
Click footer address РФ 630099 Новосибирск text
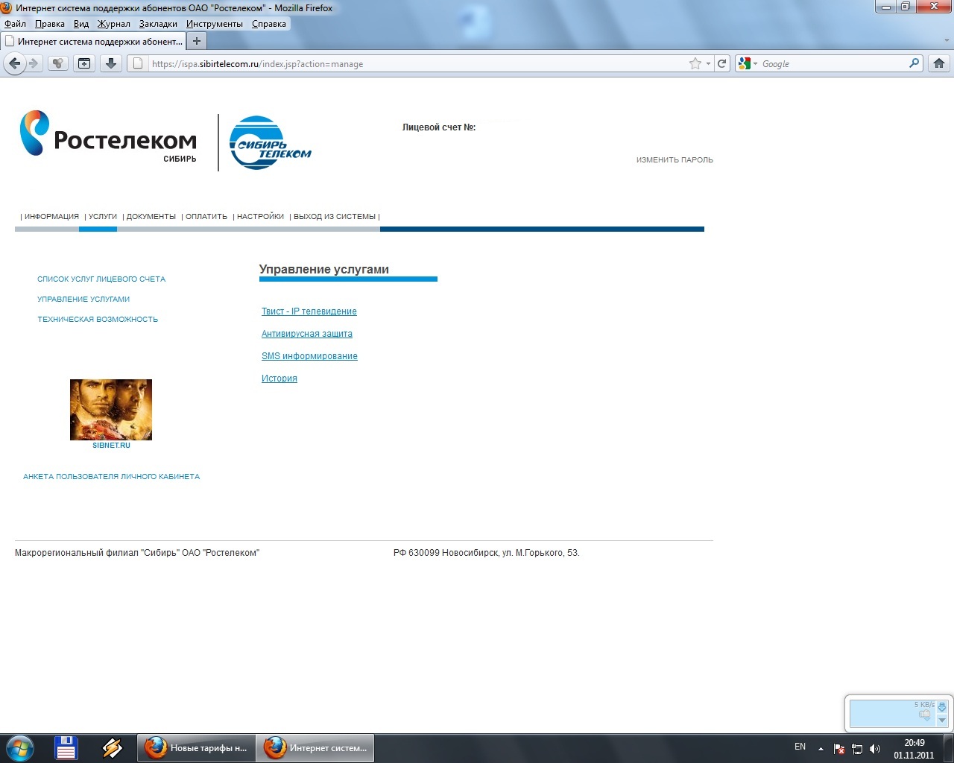[x=487, y=553]
